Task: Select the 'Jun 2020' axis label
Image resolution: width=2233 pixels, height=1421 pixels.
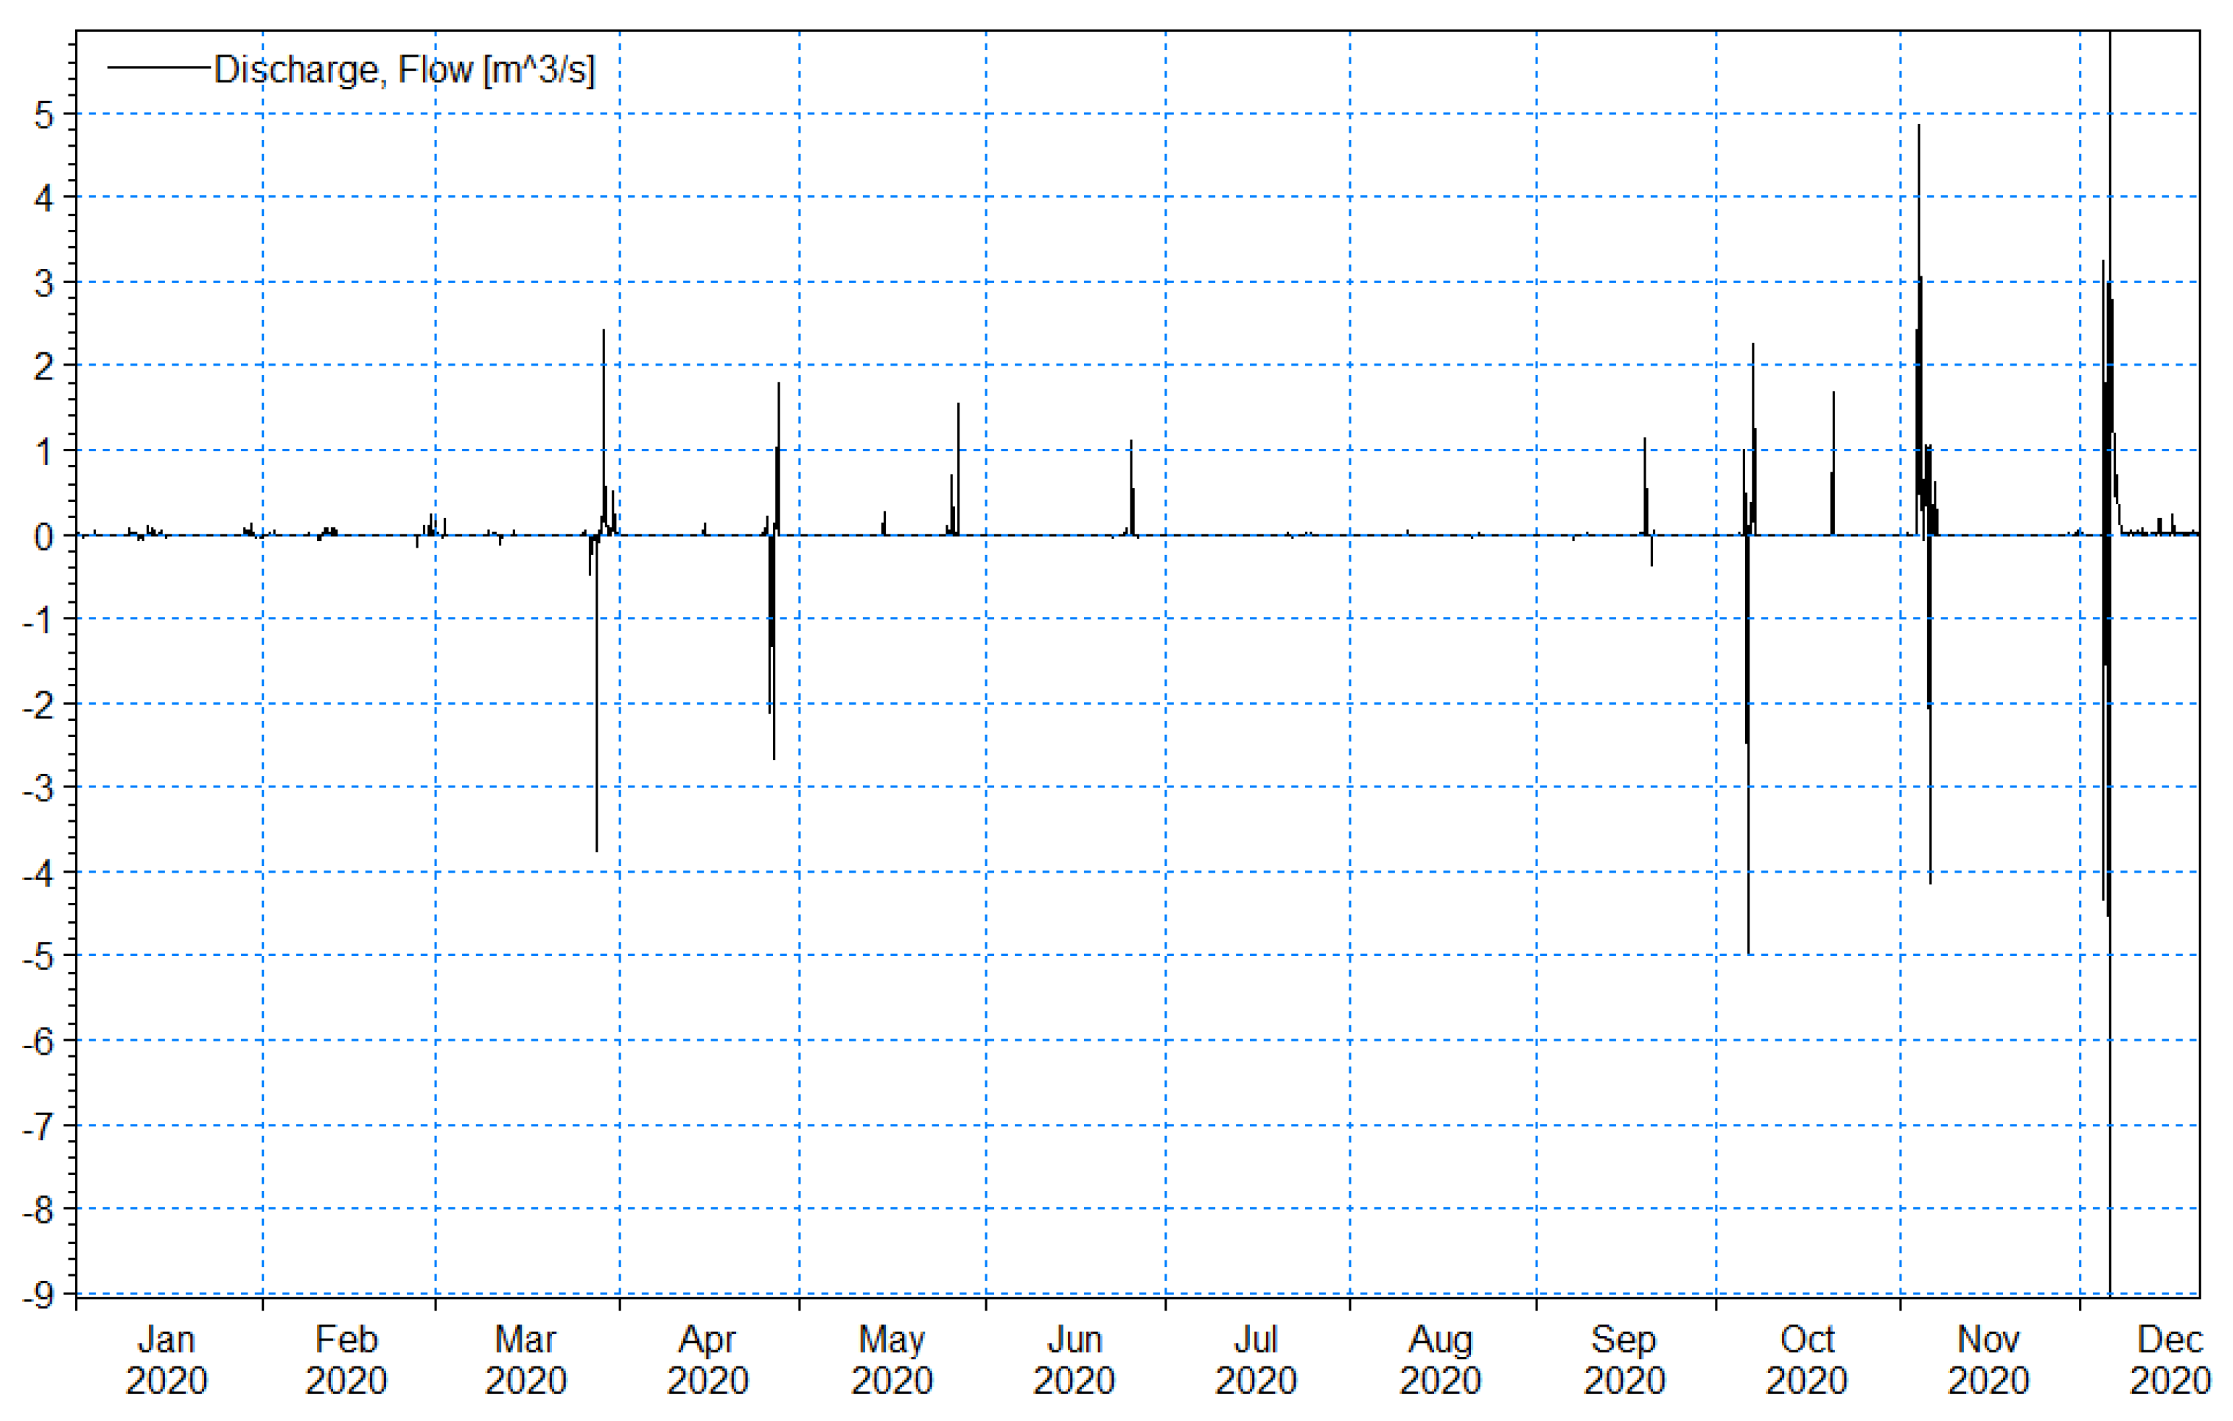Action: (x=1074, y=1360)
